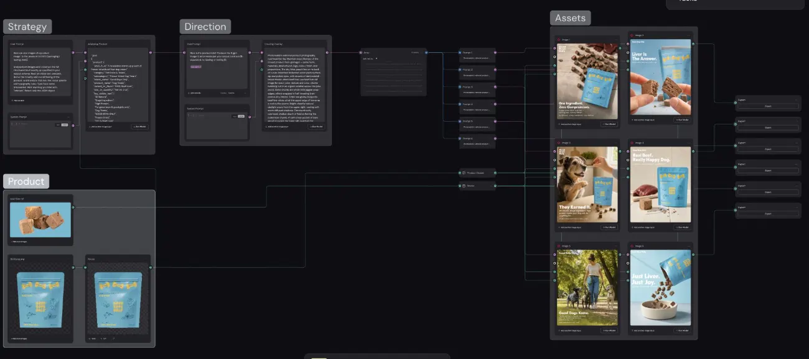Click the output port of the Array node
Viewport: 809px width, 359px height.
pyautogui.click(x=426, y=53)
